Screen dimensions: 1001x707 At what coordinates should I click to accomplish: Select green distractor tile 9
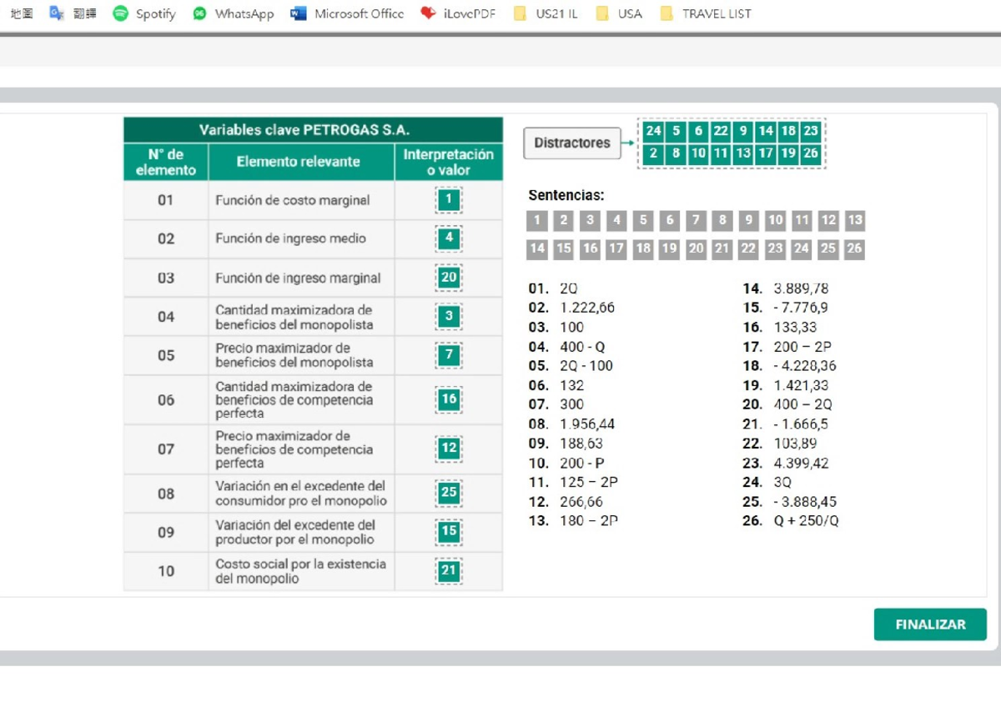(x=743, y=131)
